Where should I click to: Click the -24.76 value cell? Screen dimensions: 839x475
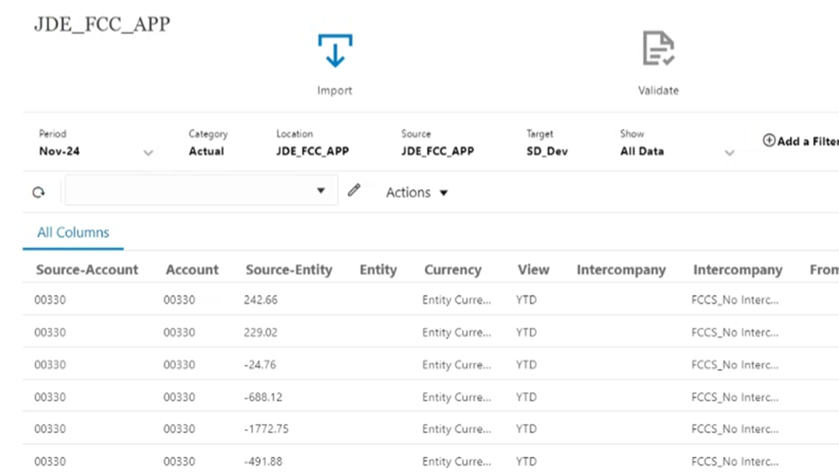[260, 365]
